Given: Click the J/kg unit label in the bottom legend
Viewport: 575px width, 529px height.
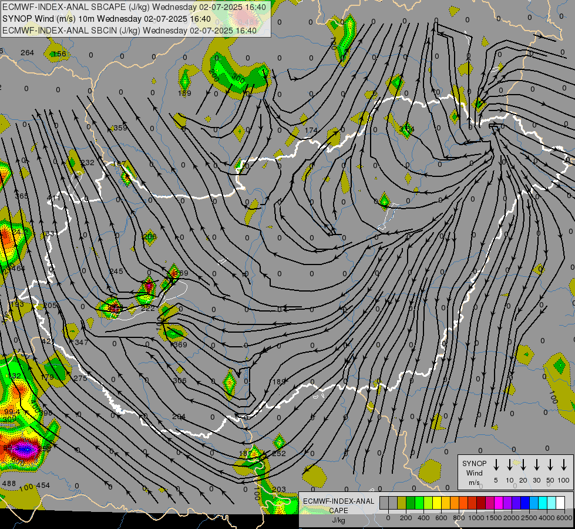Looking at the screenshot, I should (x=338, y=520).
